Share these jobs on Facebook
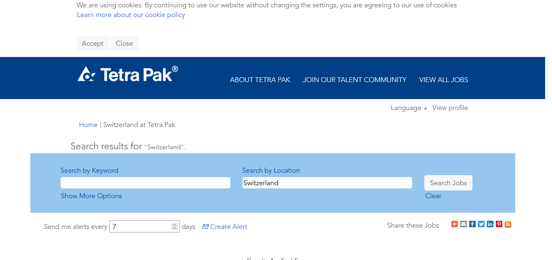 click(472, 224)
